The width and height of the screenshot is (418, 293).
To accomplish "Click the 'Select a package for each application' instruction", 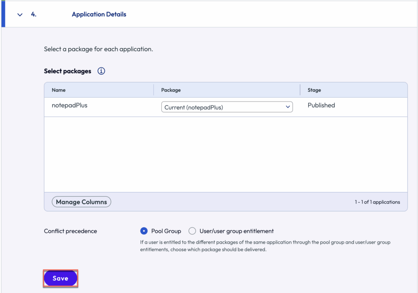I will pyautogui.click(x=98, y=49).
